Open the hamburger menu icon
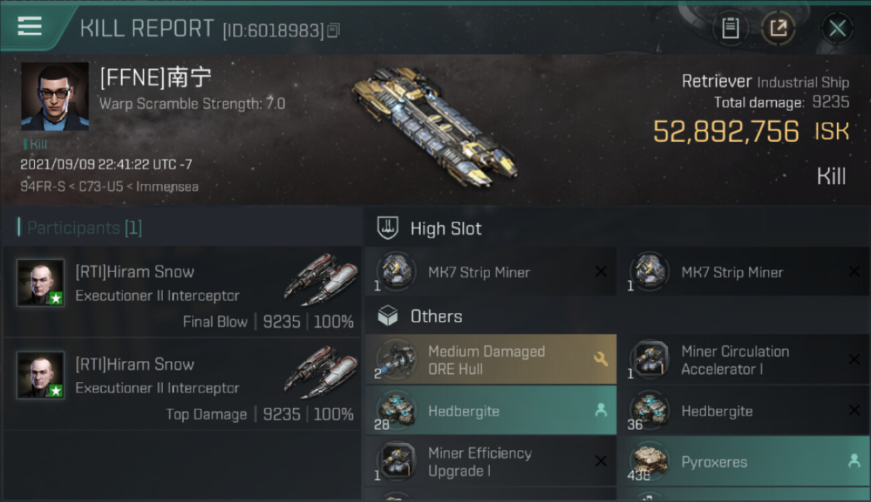 tap(29, 27)
